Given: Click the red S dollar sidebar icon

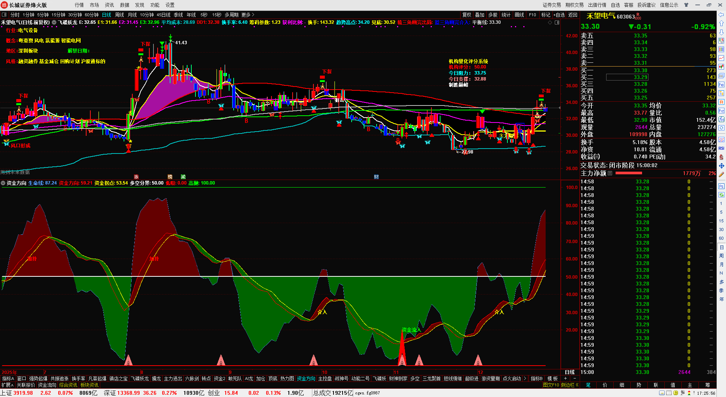Looking at the screenshot, I should [x=721, y=157].
